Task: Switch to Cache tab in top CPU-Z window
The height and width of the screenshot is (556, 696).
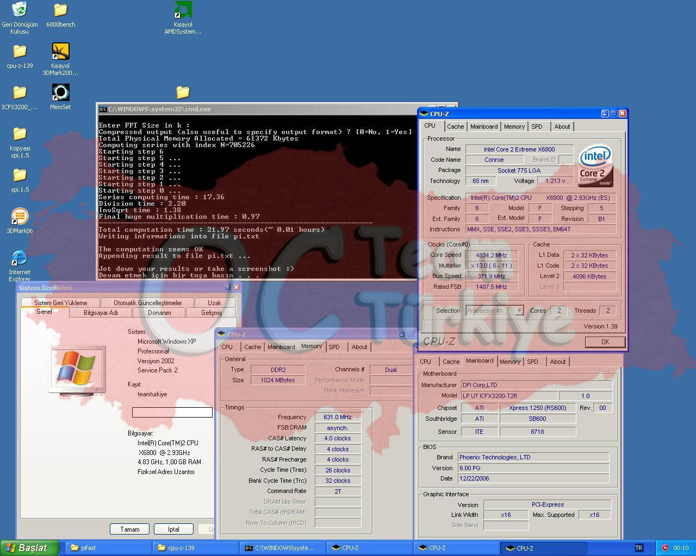Action: tap(455, 127)
